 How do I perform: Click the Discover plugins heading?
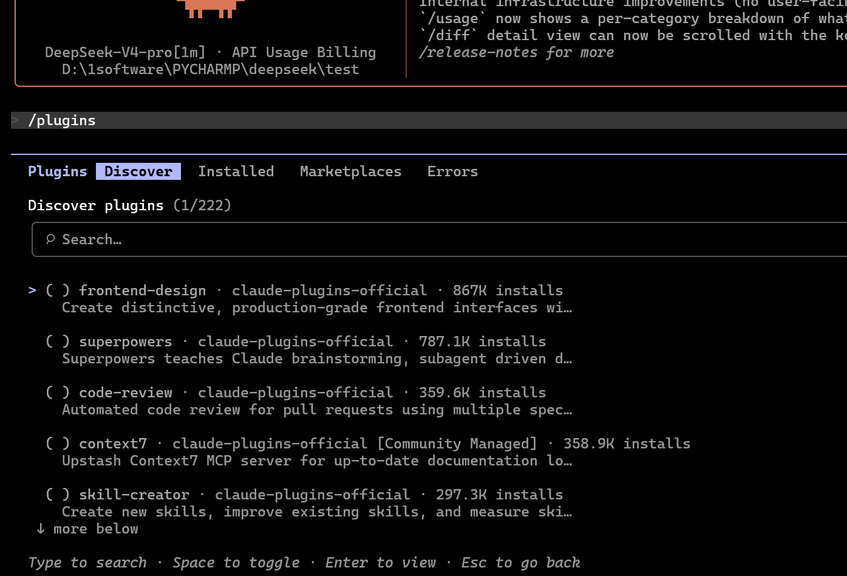[x=96, y=205]
